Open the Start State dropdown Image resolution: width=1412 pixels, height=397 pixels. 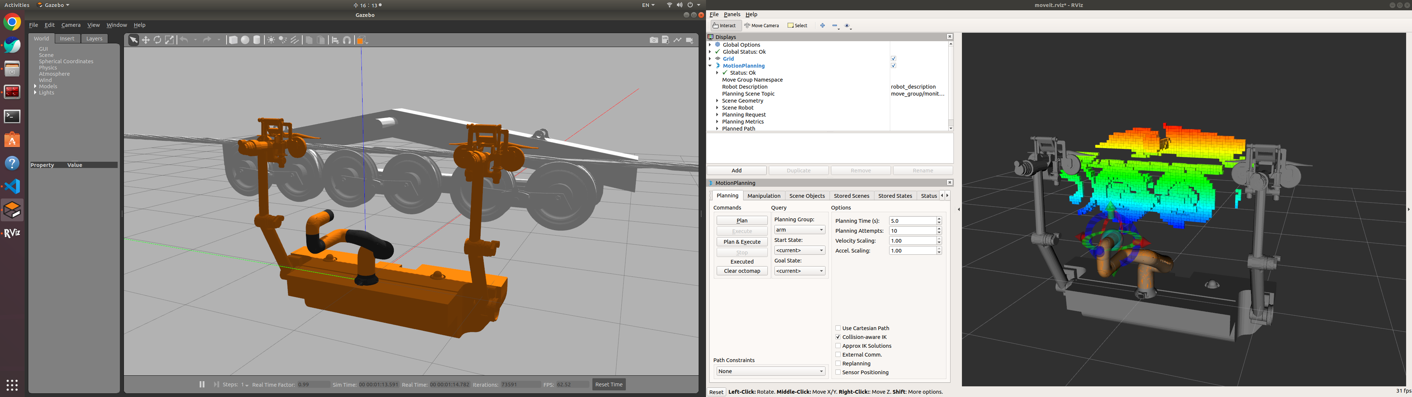coord(800,250)
